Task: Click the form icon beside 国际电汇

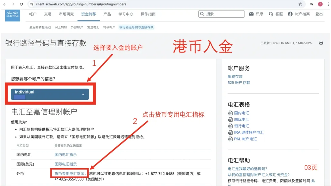Action: [230, 119]
